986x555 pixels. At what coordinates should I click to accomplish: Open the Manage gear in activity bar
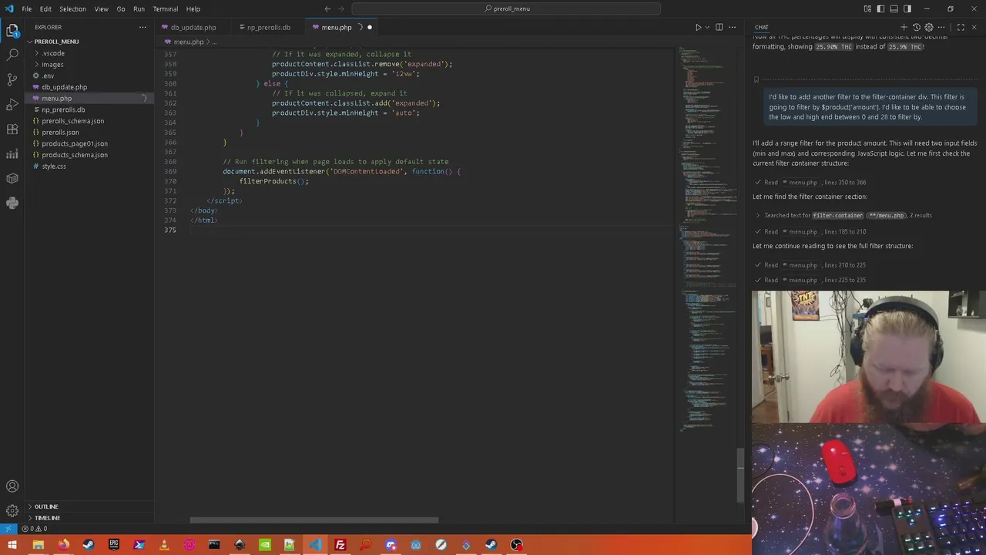click(12, 510)
